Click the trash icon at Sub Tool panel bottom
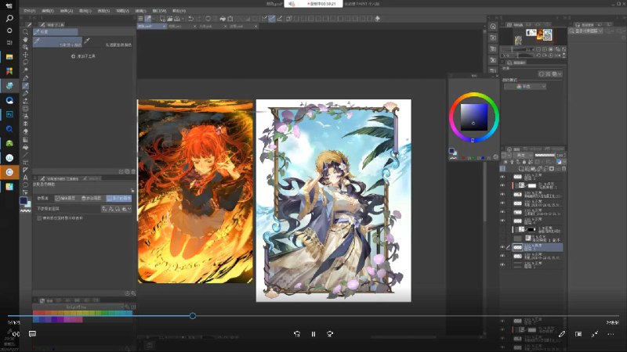Screen dimensions: 627x352 click(133, 171)
